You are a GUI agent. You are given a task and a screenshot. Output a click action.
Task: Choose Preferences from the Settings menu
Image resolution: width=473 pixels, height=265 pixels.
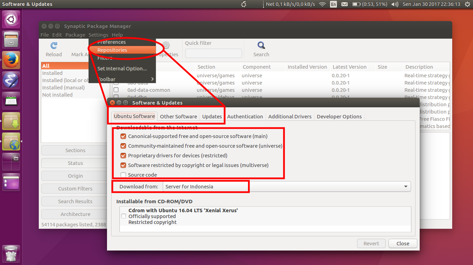pyautogui.click(x=122, y=42)
